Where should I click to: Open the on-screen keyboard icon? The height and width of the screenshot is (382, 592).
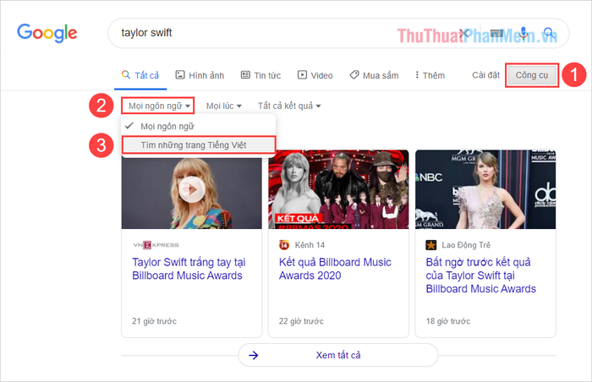click(x=496, y=33)
